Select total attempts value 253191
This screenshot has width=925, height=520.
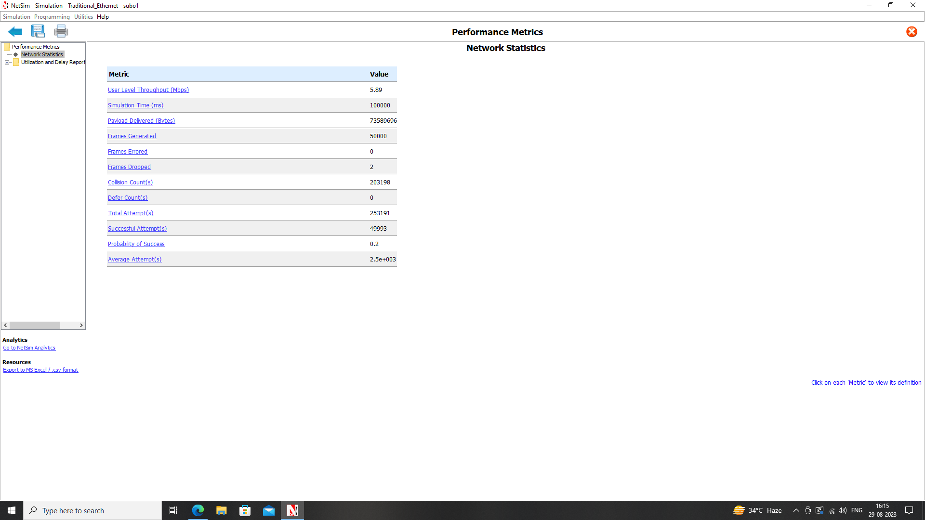point(380,213)
